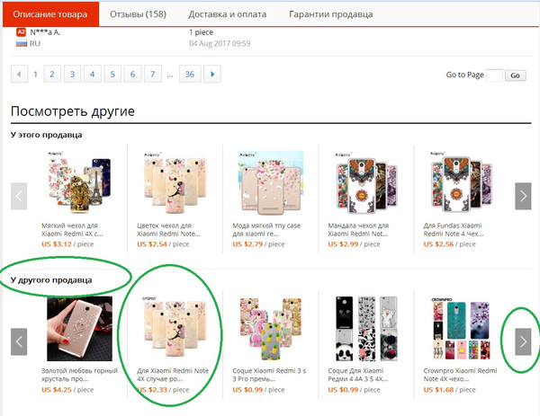Open the Мягкий чехол для Xiaomi Redmi 4X title
This screenshot has height=416, width=540.
coord(72,229)
